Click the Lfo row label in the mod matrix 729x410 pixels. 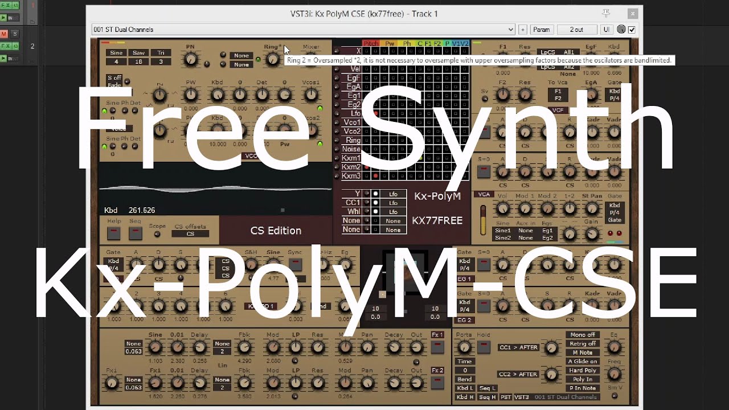tap(355, 113)
